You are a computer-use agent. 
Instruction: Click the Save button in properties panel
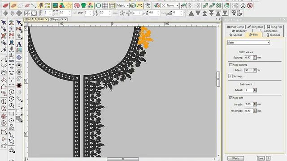261,158
